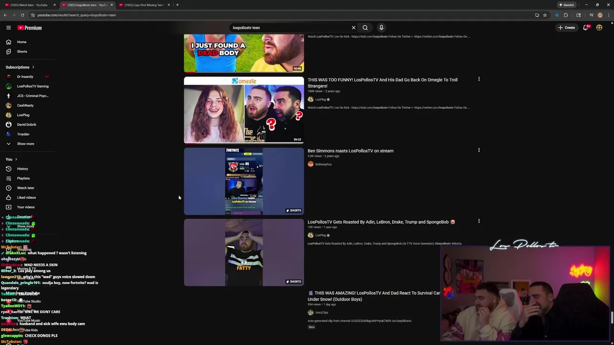The image size is (614, 345).
Task: Open options for the Omegle video
Action: point(479,79)
